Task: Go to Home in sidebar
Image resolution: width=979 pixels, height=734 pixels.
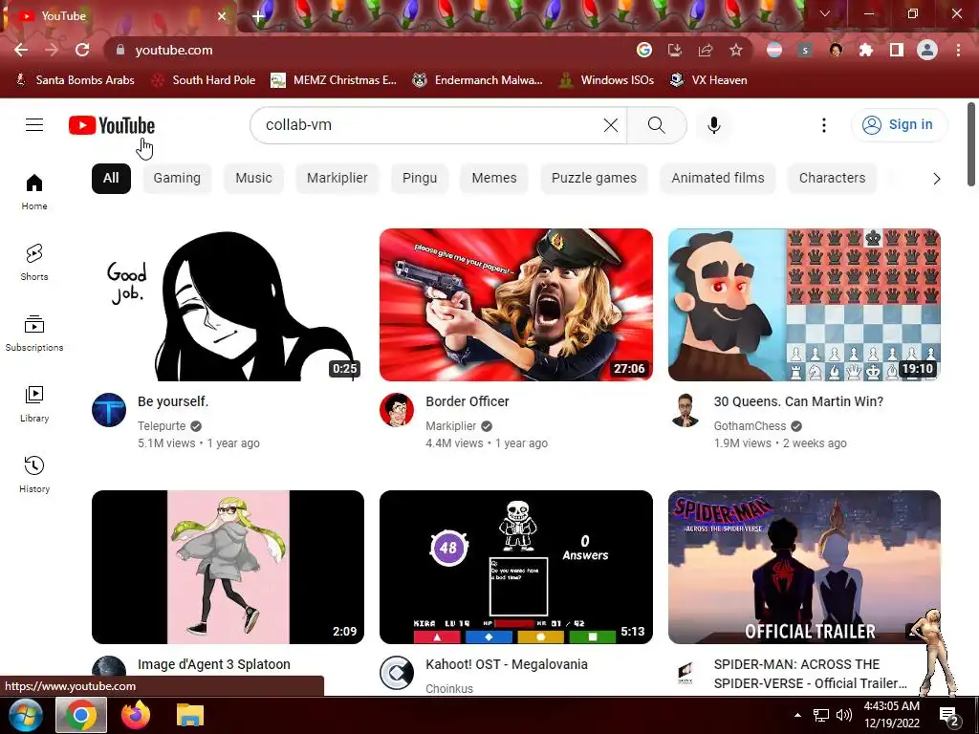Action: coord(34,191)
